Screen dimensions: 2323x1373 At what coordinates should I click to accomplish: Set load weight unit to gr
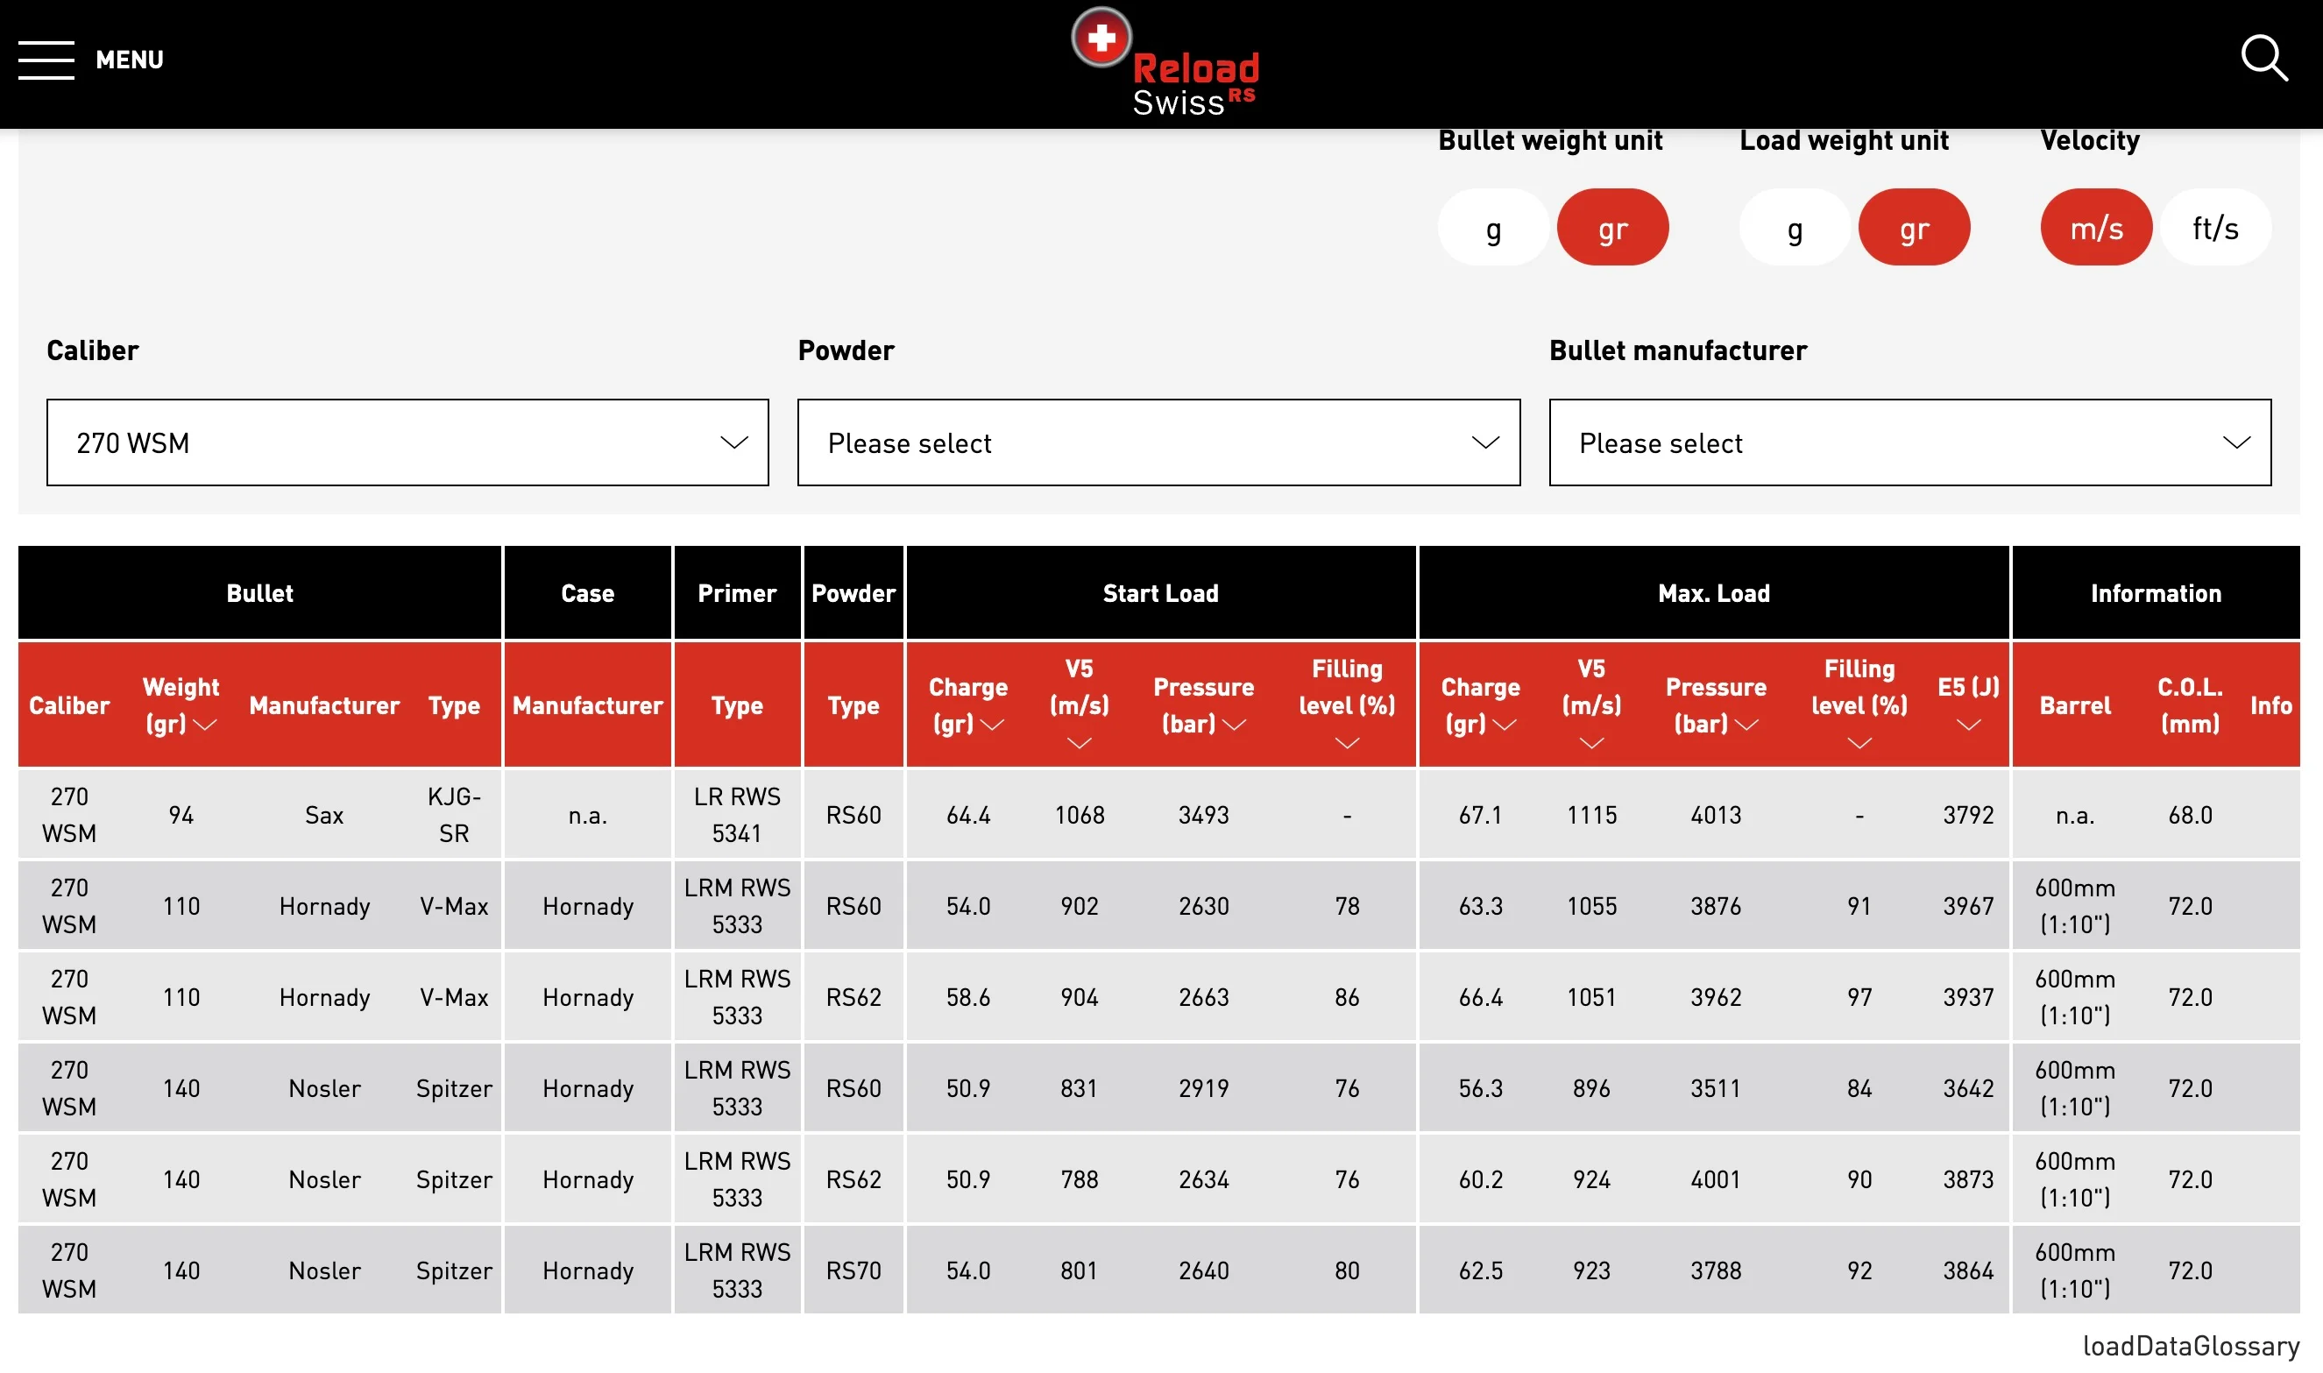[x=1914, y=228]
